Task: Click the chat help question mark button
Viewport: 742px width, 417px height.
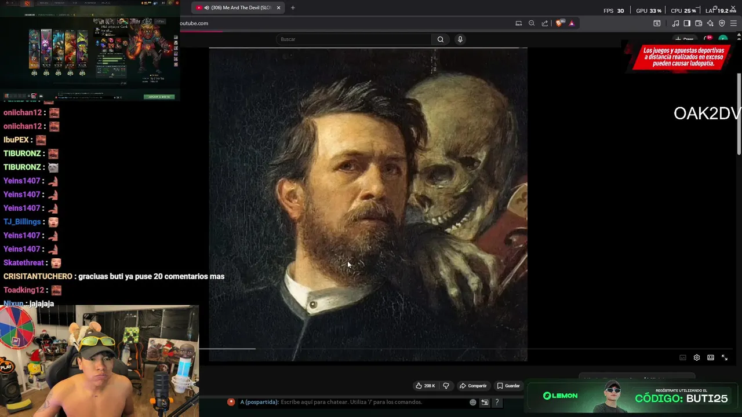Action: pyautogui.click(x=497, y=402)
